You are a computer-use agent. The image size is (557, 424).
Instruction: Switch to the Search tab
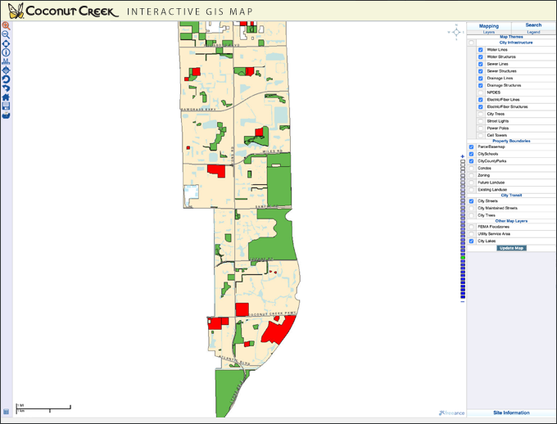[x=533, y=25]
